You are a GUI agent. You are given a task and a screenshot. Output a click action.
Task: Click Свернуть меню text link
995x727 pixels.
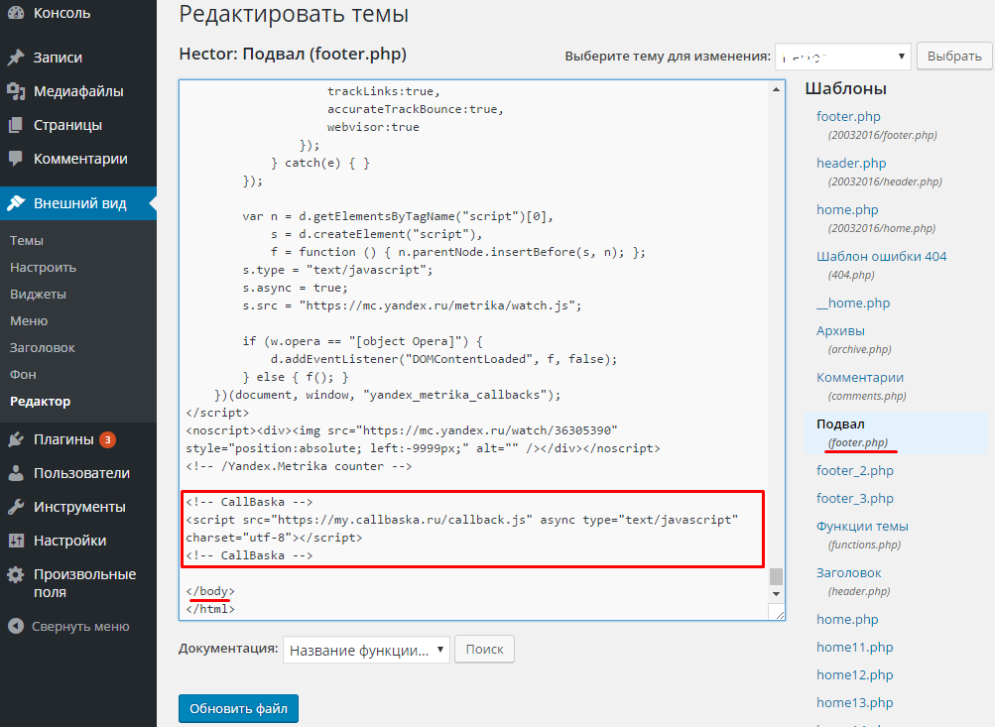pyautogui.click(x=80, y=626)
